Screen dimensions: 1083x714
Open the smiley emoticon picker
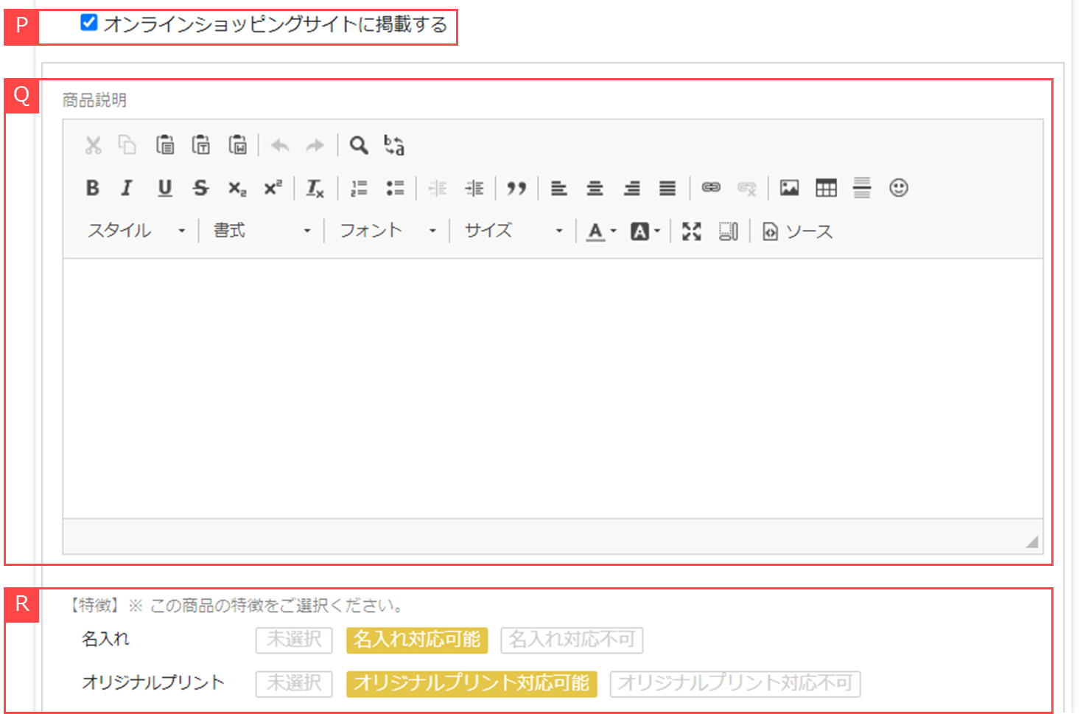(898, 188)
